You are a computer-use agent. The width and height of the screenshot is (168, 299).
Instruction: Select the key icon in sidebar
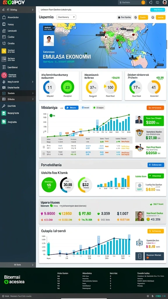pos(3,106)
